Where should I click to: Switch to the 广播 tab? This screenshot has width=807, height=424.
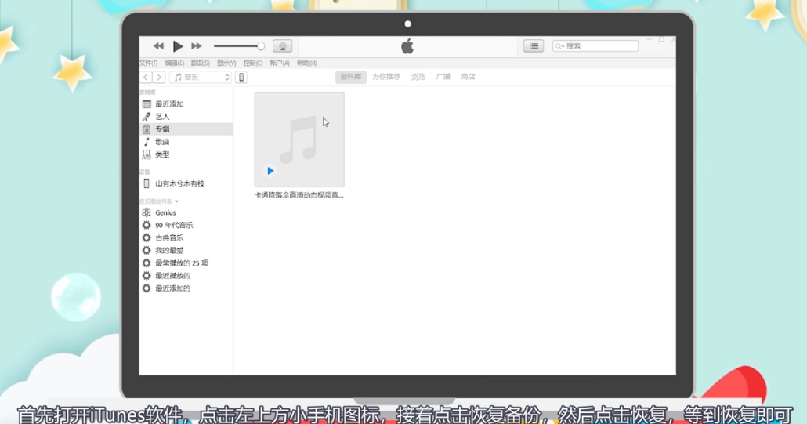pyautogui.click(x=443, y=77)
